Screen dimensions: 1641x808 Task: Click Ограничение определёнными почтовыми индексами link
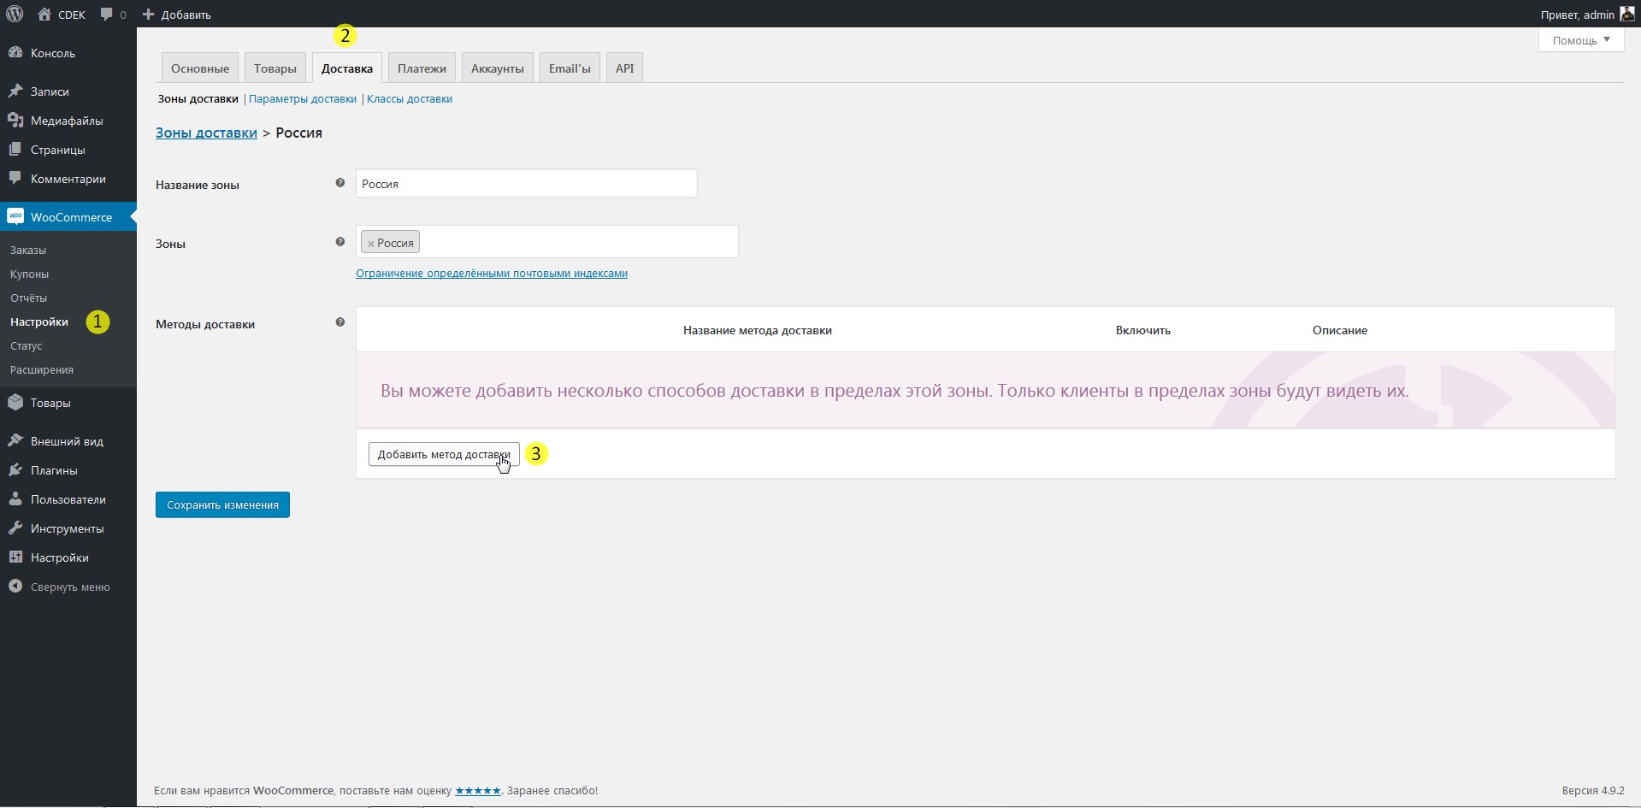492,273
